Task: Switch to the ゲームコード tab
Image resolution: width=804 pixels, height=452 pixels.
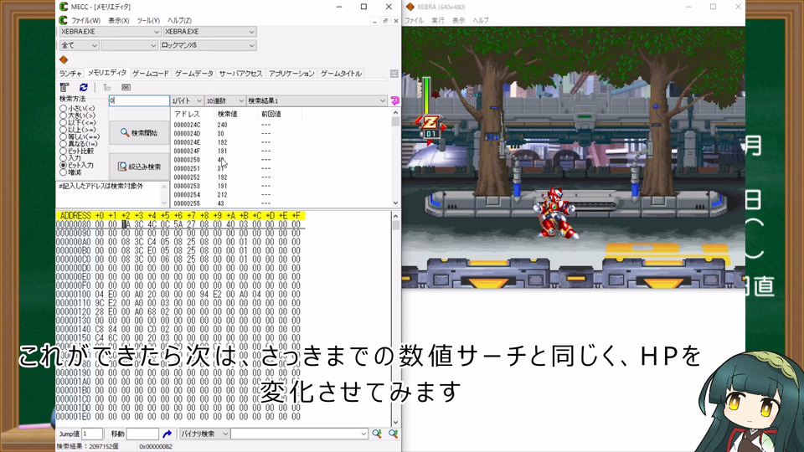Action: [x=150, y=74]
